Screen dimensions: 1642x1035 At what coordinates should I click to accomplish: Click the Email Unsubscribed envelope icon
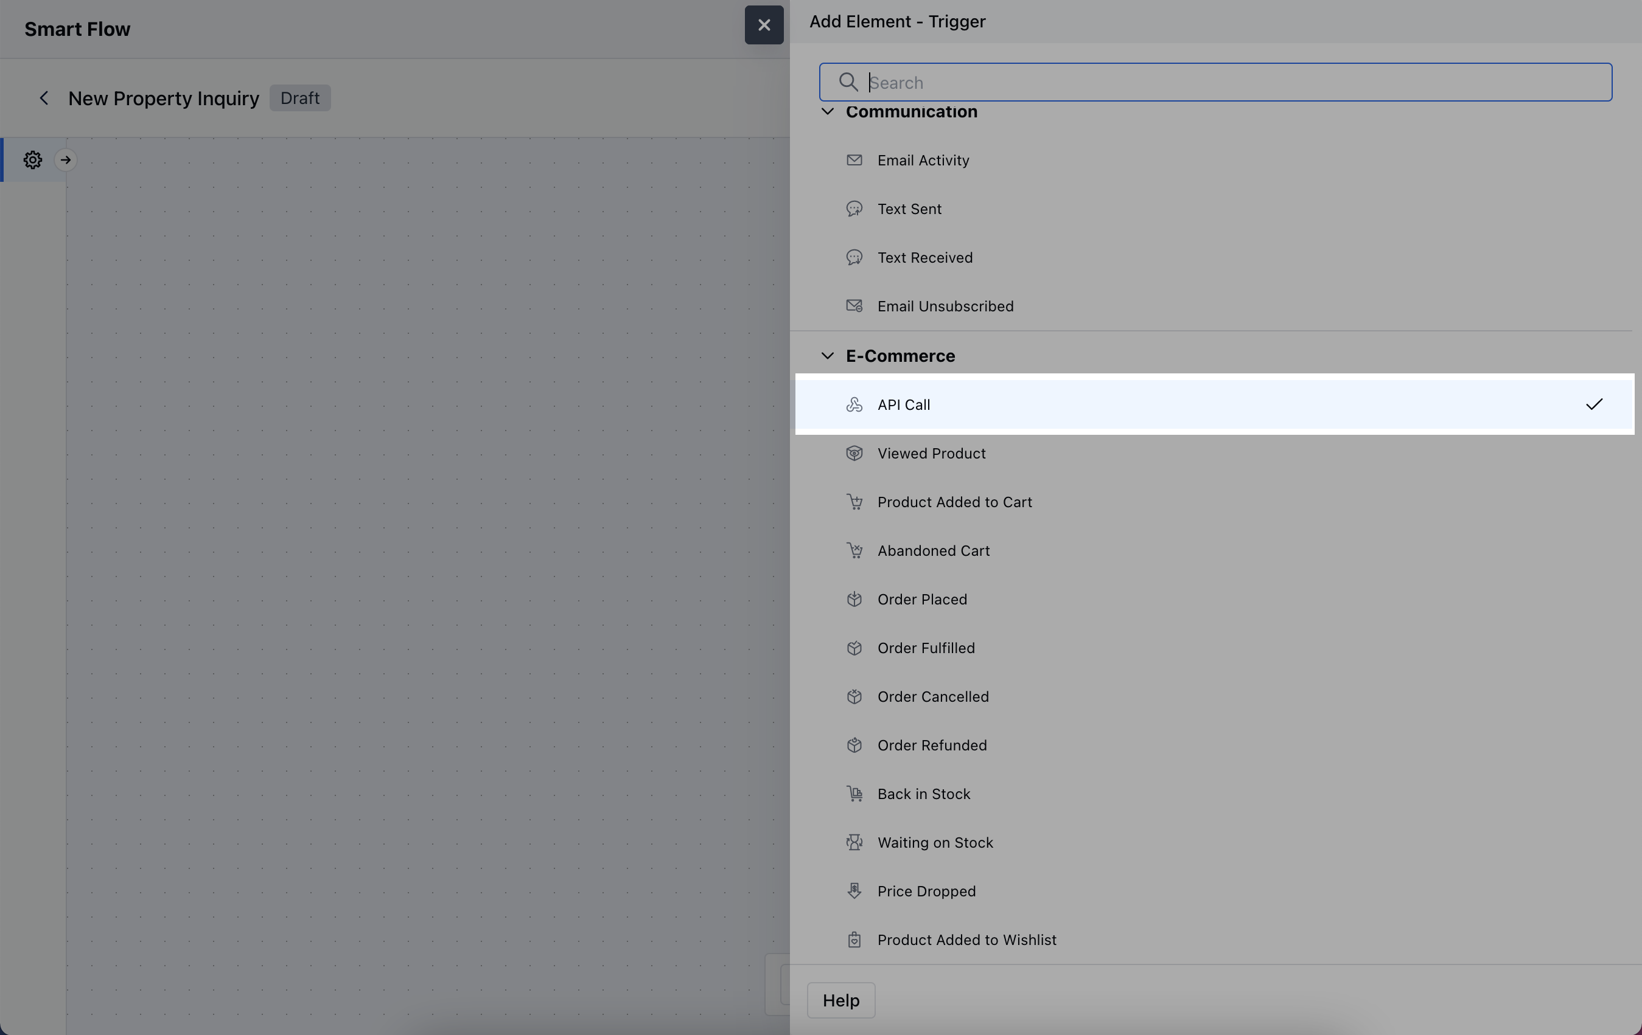click(854, 306)
